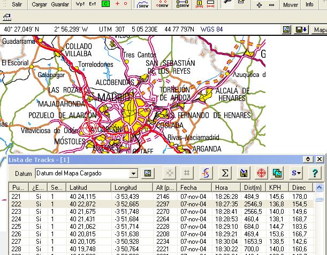The width and height of the screenshot is (327, 255).
Task: Select the Wpt waypoint placement tool
Action: [x=80, y=4]
